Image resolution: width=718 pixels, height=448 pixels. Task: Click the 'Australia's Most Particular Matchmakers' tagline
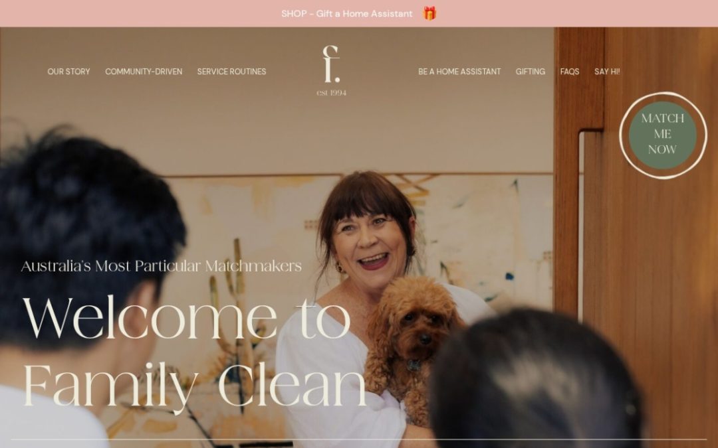click(x=161, y=266)
